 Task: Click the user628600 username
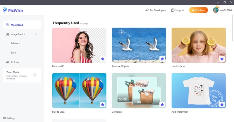pos(226,10)
